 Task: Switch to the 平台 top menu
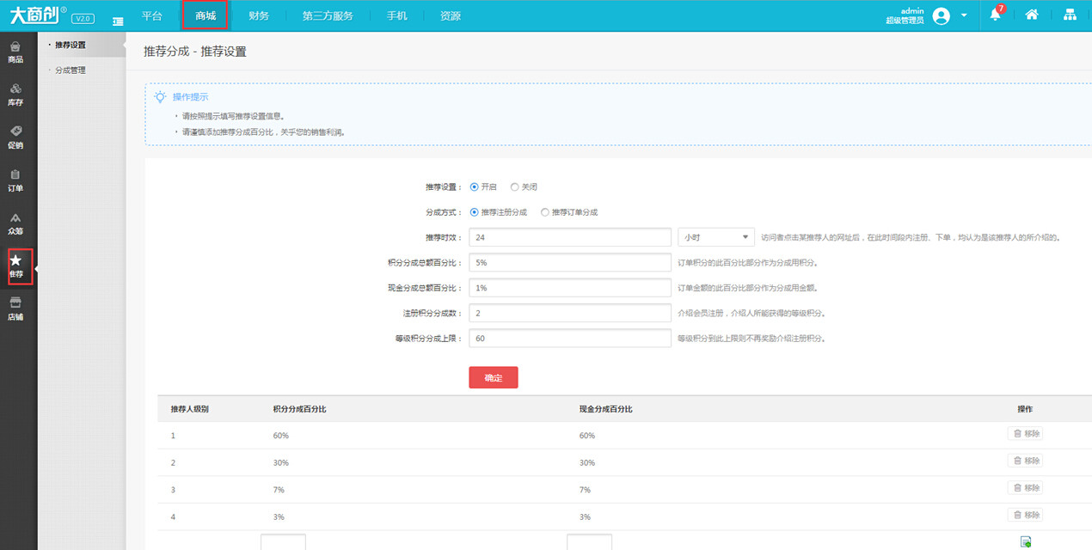(x=151, y=15)
